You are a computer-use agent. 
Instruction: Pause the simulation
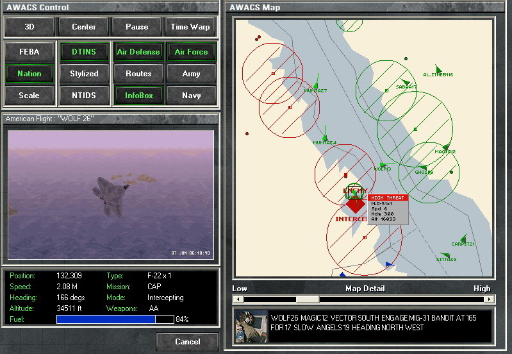136,27
